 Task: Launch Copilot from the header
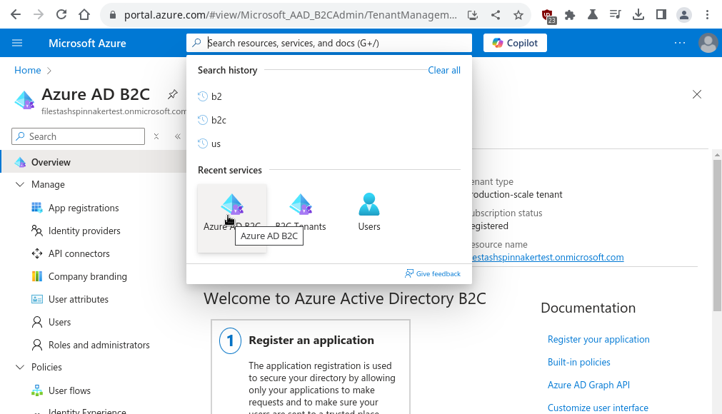tap(515, 44)
